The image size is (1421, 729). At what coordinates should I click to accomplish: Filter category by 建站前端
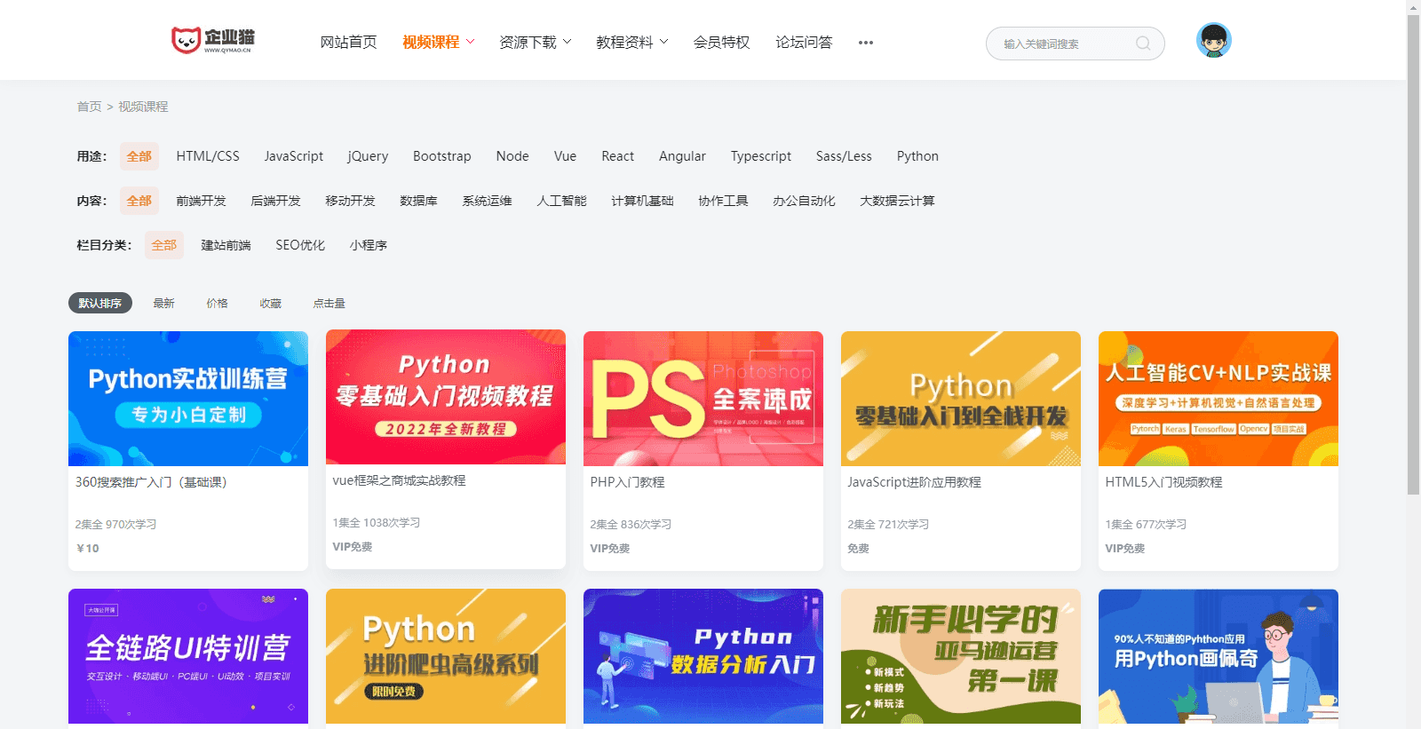[226, 245]
